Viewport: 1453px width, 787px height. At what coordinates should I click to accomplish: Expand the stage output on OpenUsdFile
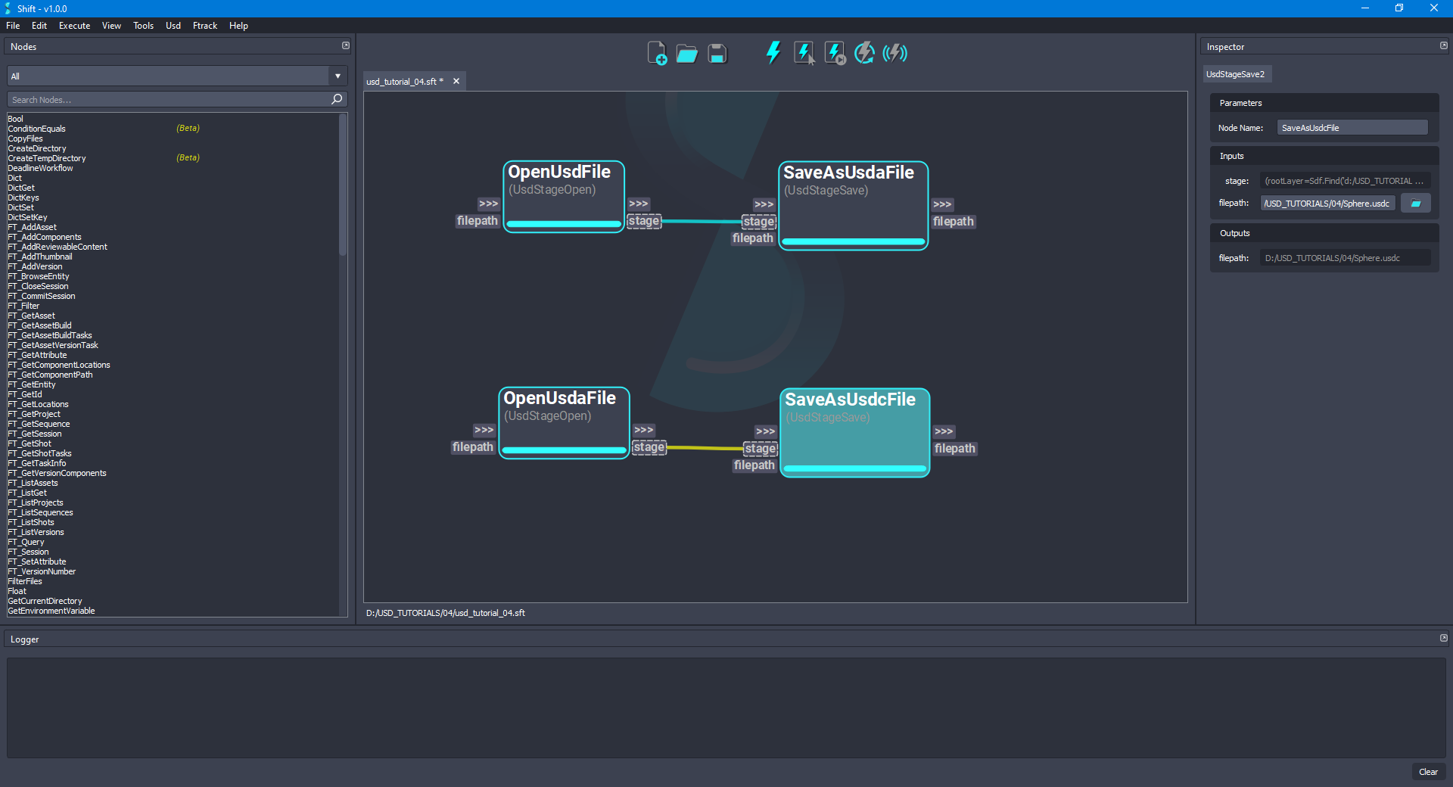pyautogui.click(x=638, y=204)
